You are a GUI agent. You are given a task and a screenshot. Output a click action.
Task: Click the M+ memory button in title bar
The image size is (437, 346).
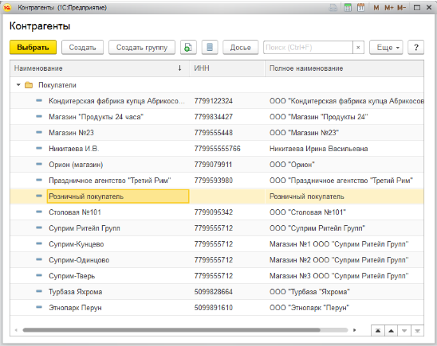pyautogui.click(x=389, y=8)
